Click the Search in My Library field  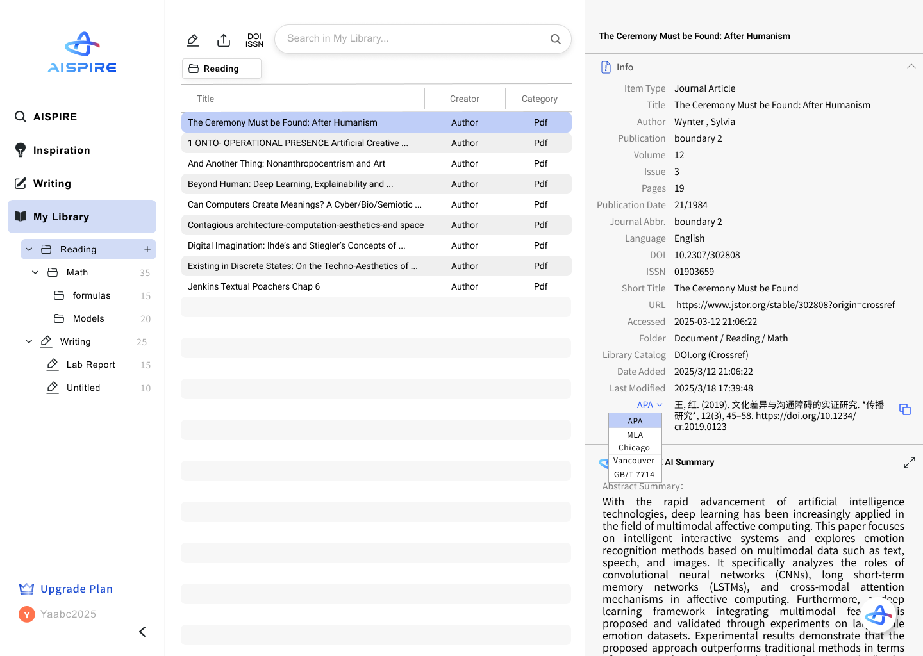[x=417, y=38]
